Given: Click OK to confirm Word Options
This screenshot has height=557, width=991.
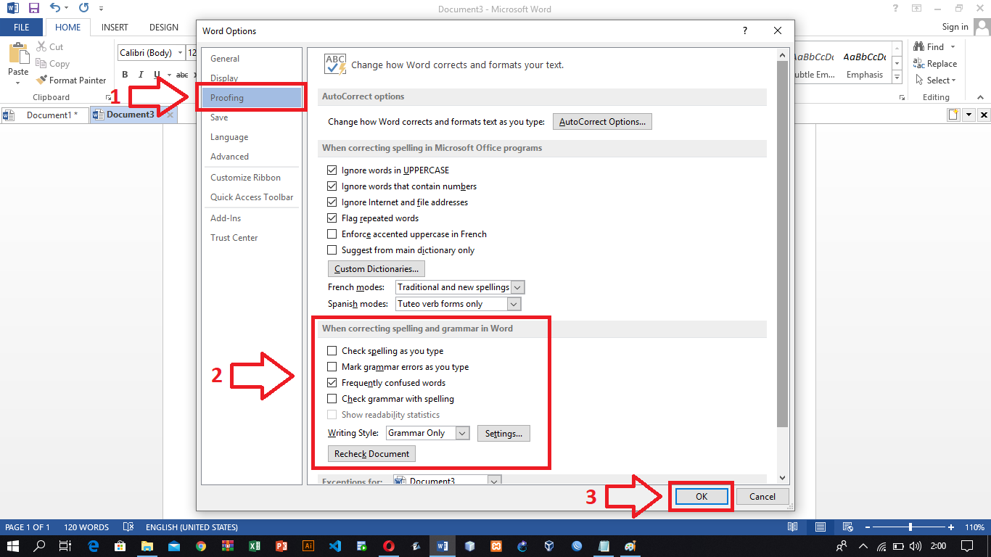Looking at the screenshot, I should (x=701, y=497).
